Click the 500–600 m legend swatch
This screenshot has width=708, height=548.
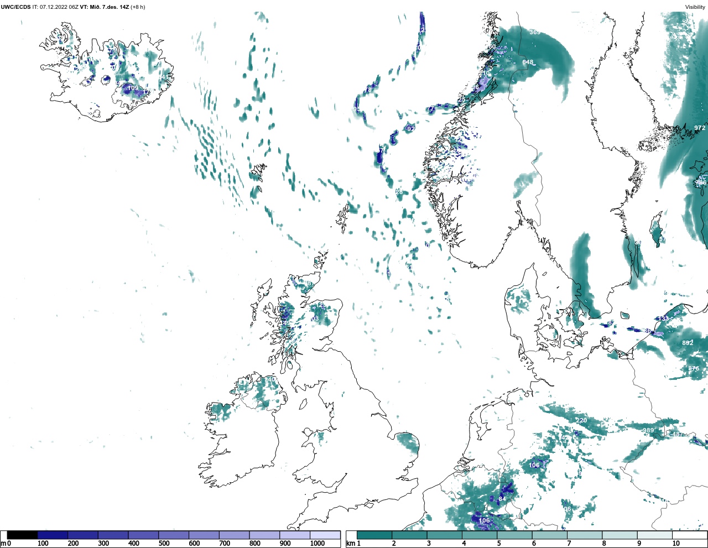[174, 535]
